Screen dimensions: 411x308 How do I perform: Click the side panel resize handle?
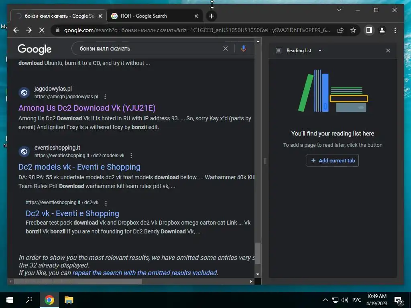coord(265,161)
